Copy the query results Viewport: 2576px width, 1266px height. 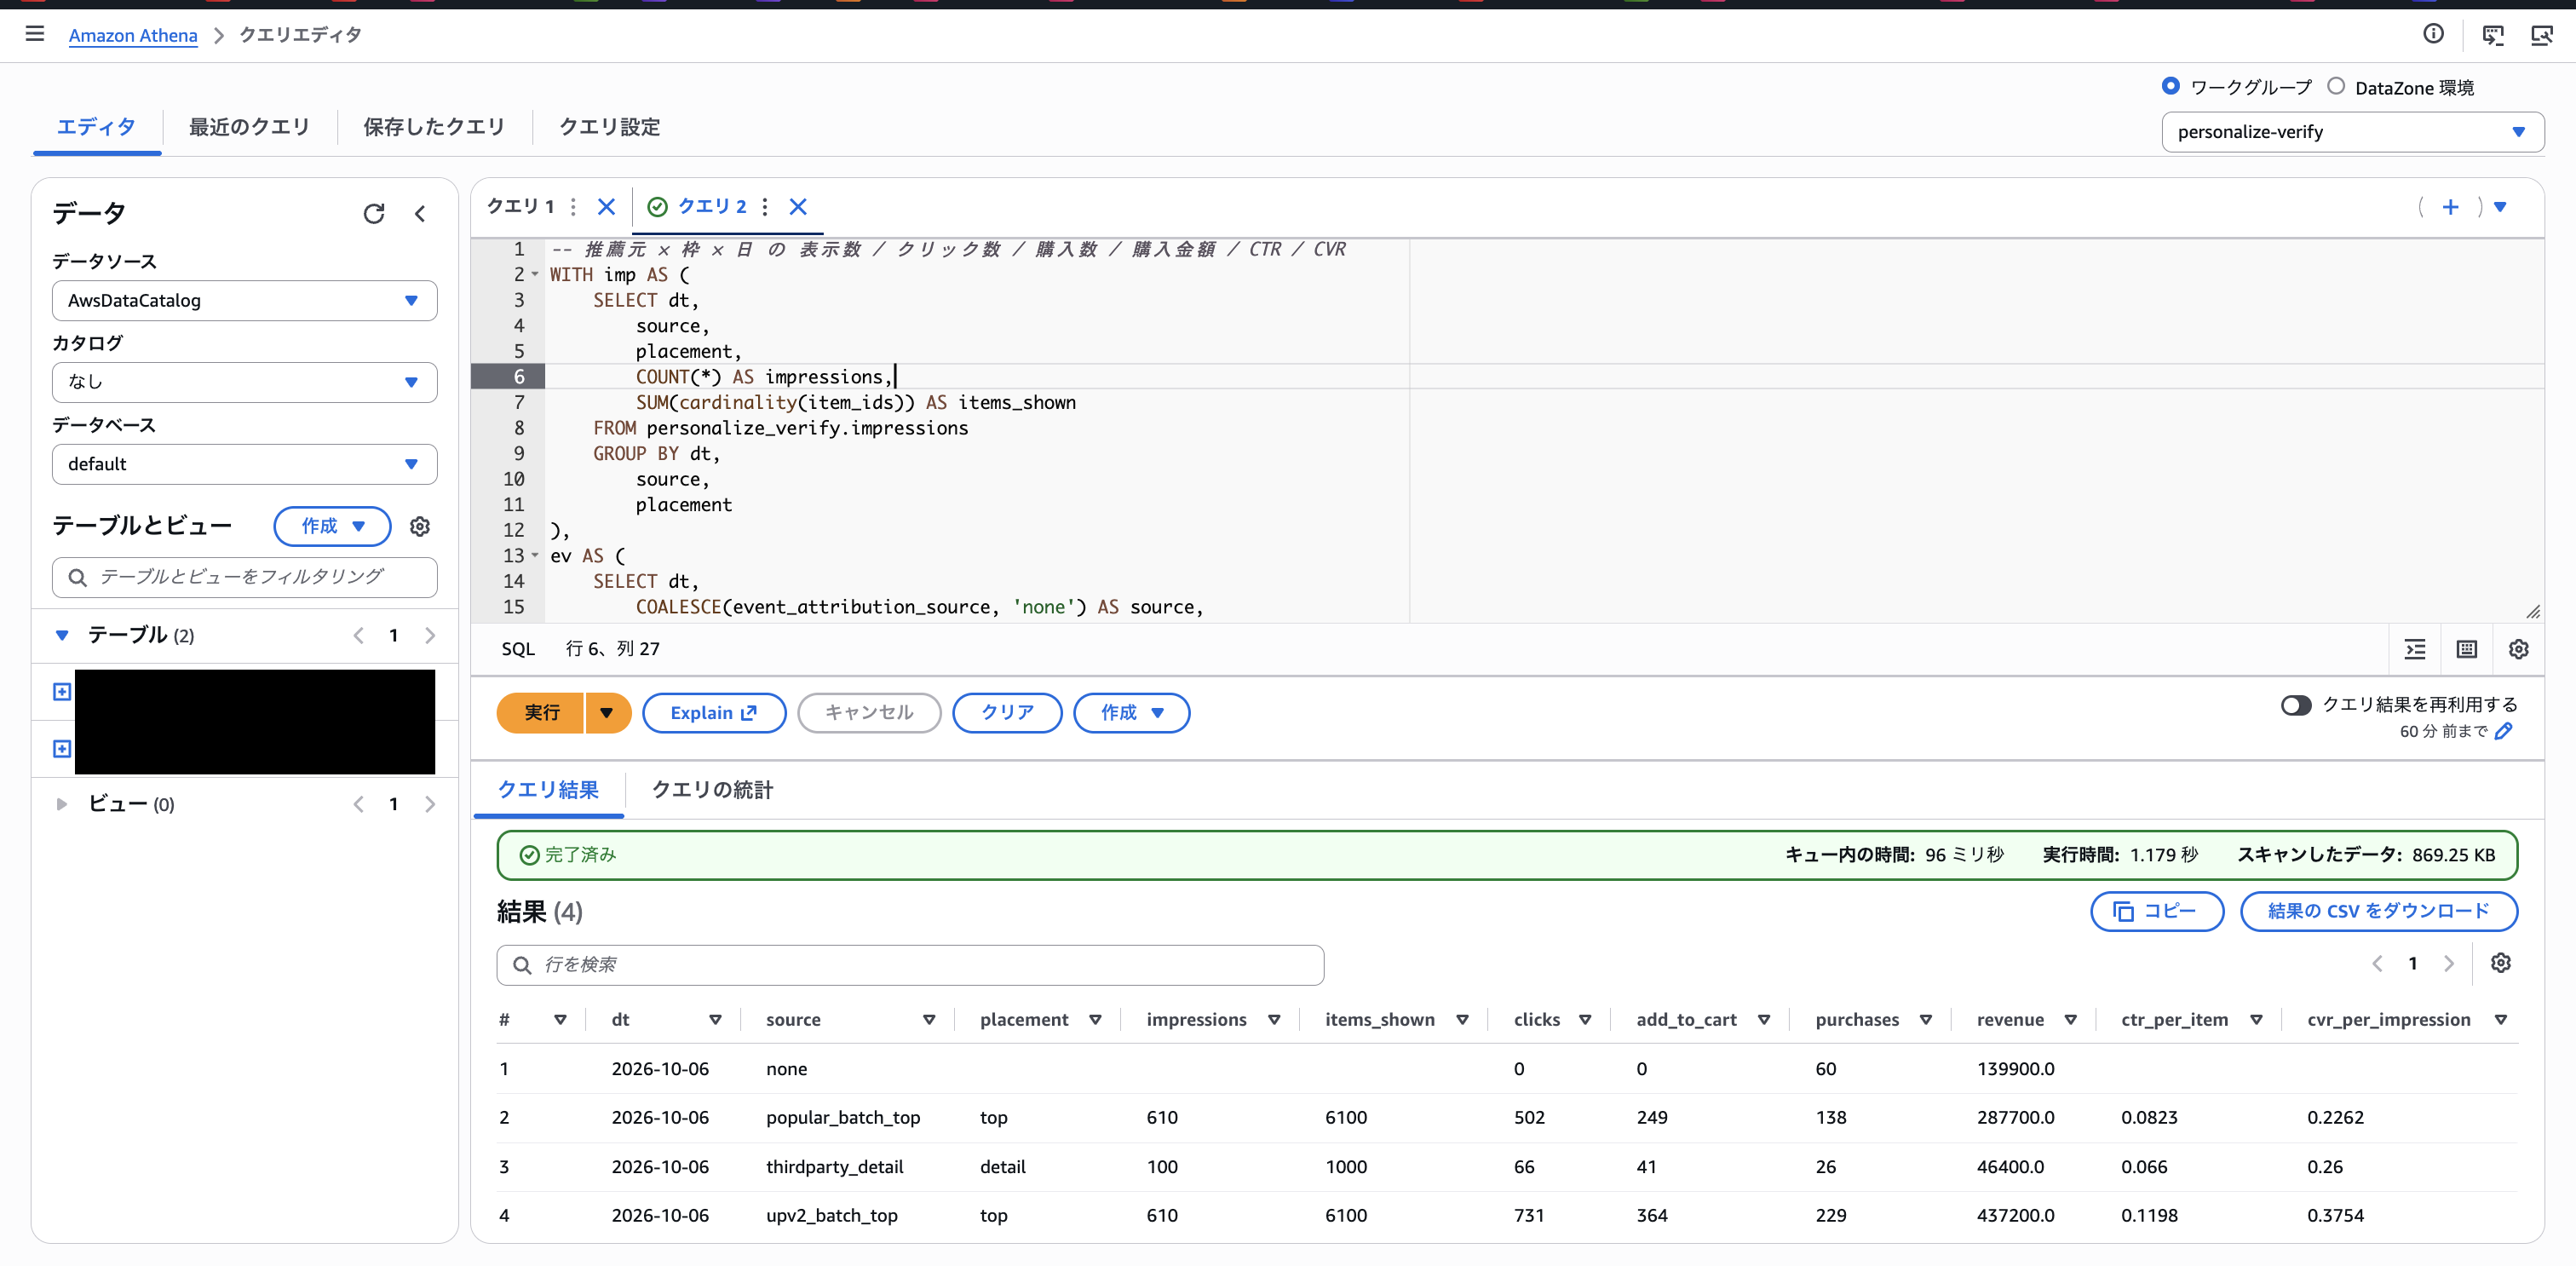click(2157, 911)
